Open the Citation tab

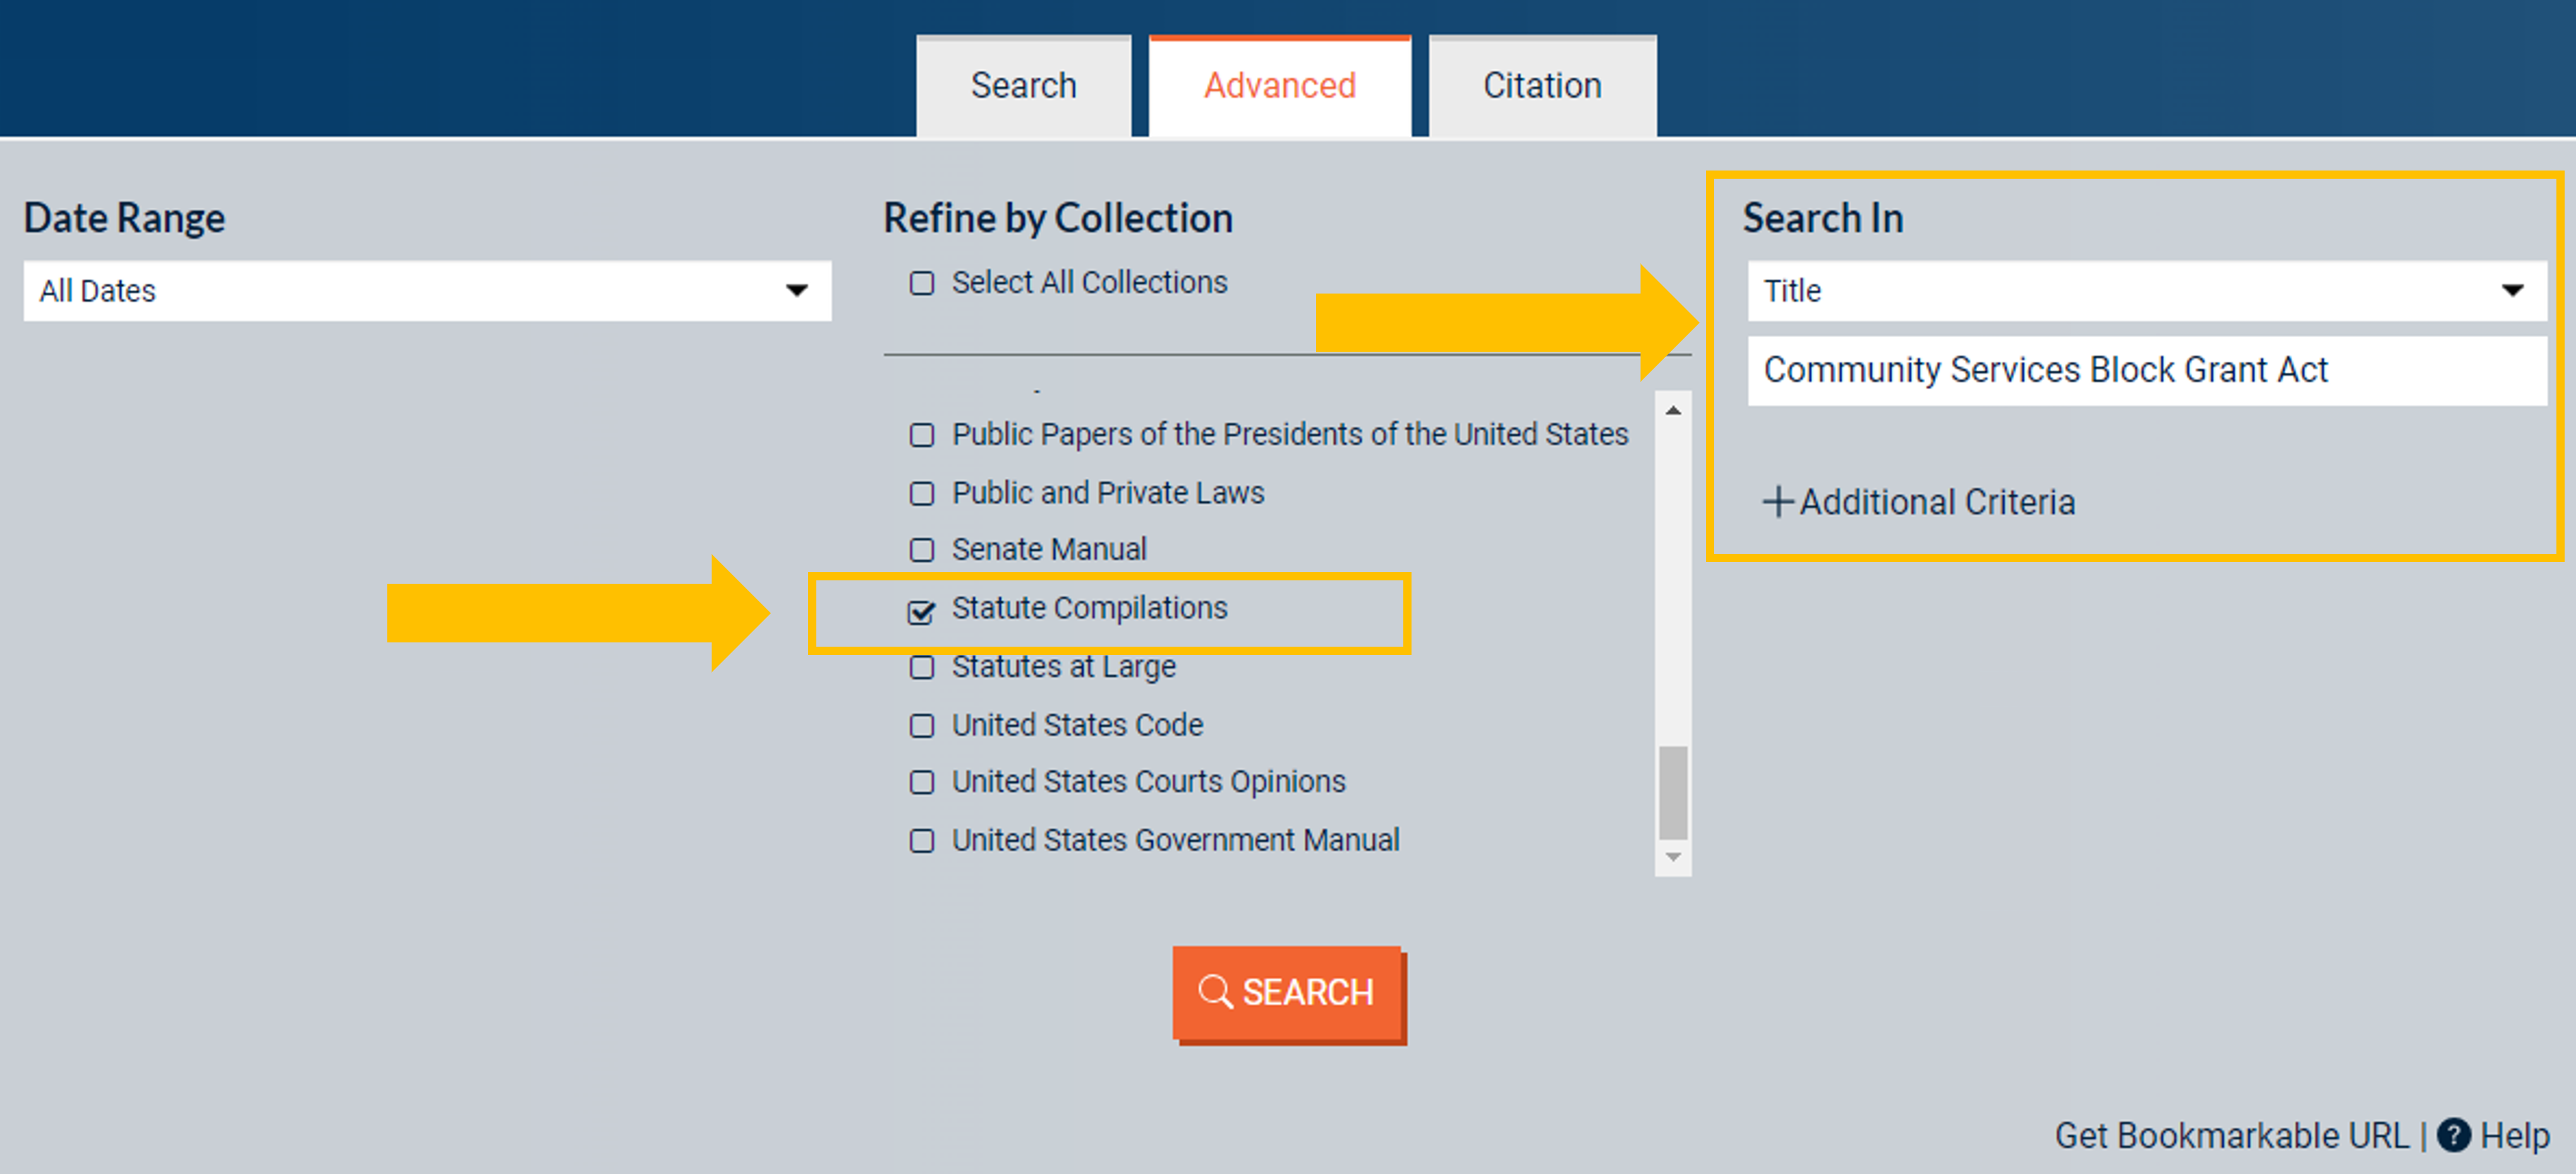[x=1541, y=86]
